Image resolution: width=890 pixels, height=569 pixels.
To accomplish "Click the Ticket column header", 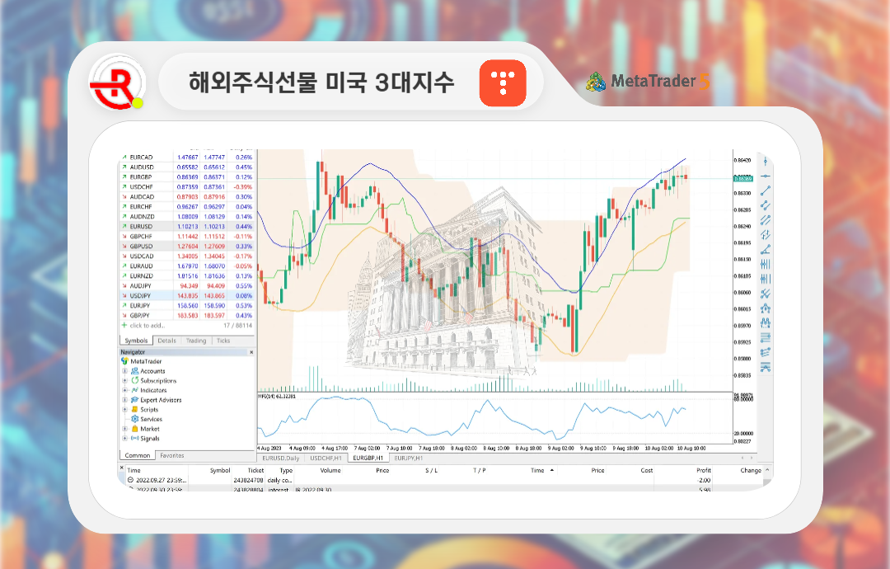I will [x=255, y=470].
